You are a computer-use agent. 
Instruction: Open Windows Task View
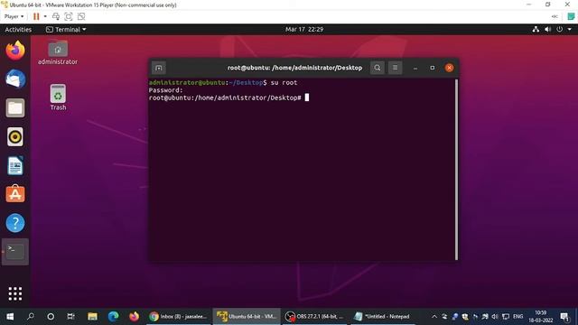pyautogui.click(x=70, y=316)
